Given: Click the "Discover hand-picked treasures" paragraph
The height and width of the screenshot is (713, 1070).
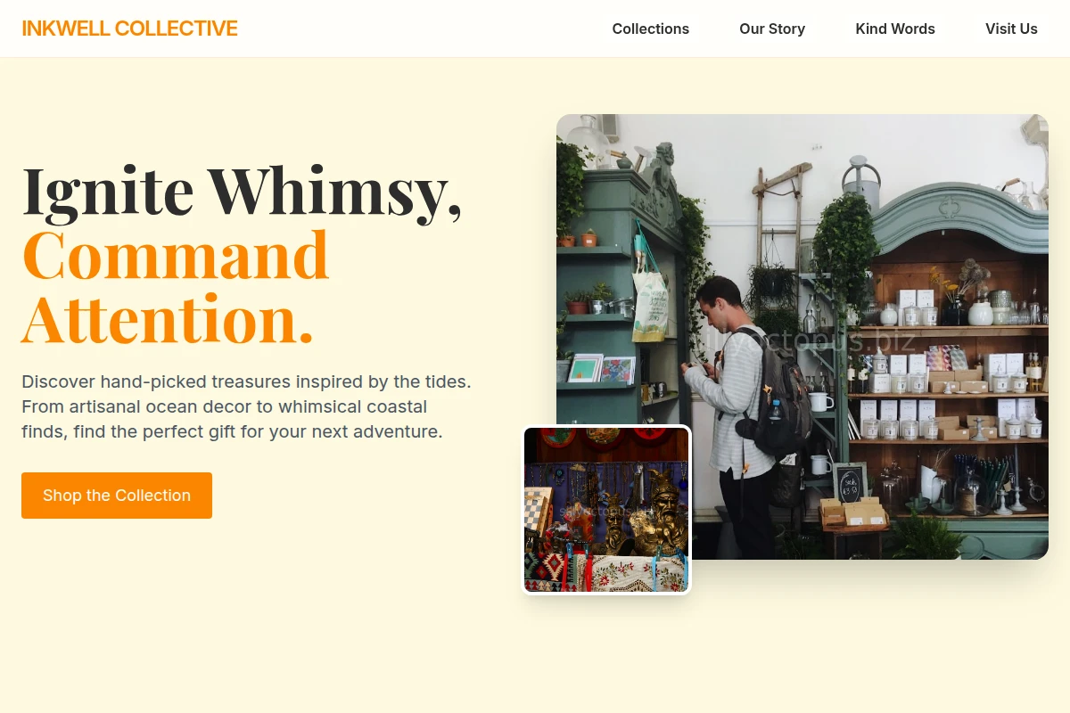Looking at the screenshot, I should pos(246,406).
